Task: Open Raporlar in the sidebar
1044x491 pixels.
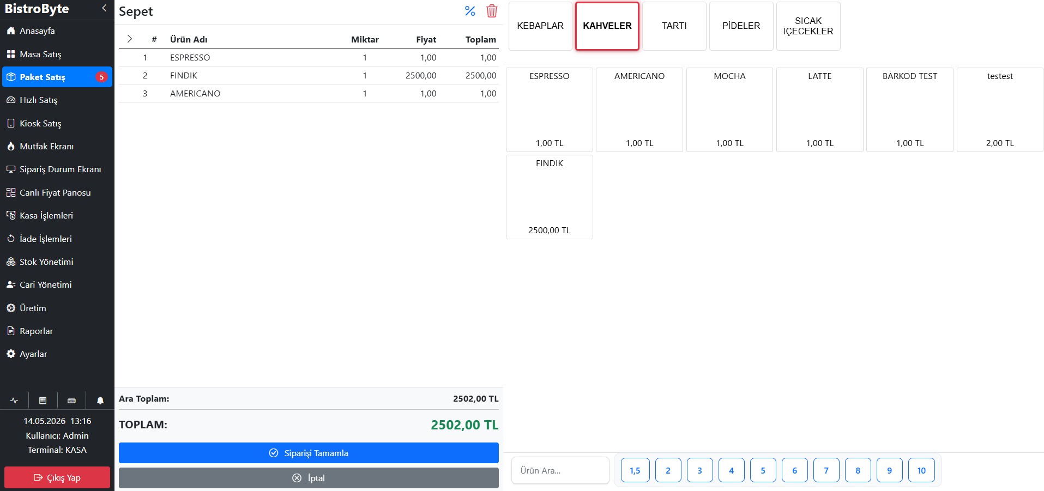Action: [57, 331]
